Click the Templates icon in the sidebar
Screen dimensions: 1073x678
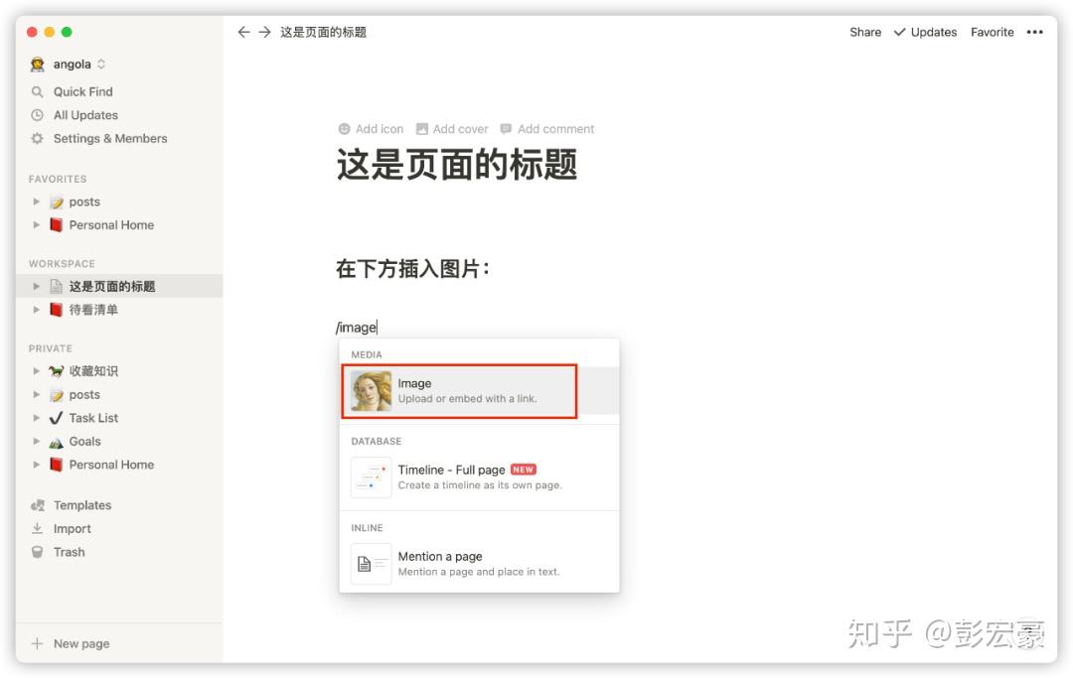tap(37, 505)
